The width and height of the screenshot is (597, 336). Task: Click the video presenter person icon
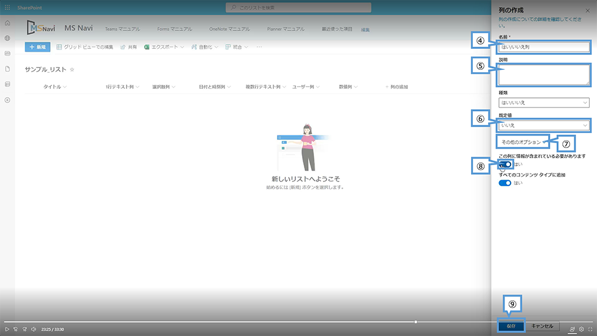[573, 329]
